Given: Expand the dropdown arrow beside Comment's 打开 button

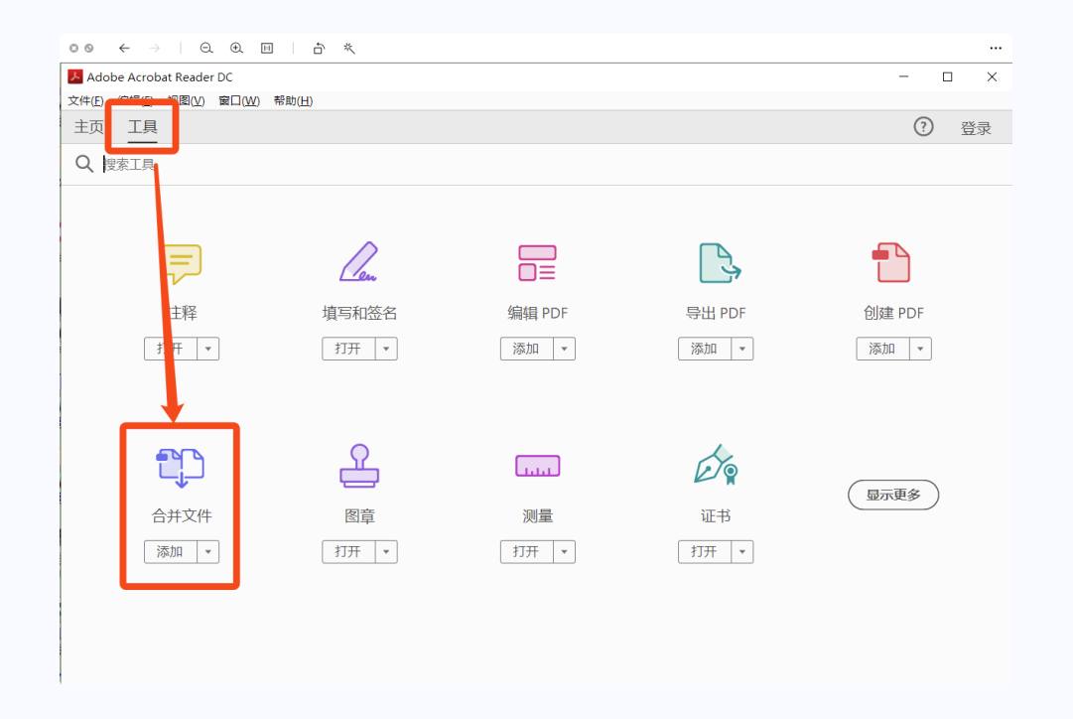Looking at the screenshot, I should click(x=208, y=349).
